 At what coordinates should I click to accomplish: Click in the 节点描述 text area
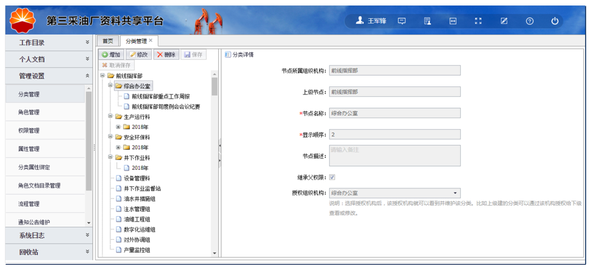pyautogui.click(x=394, y=155)
